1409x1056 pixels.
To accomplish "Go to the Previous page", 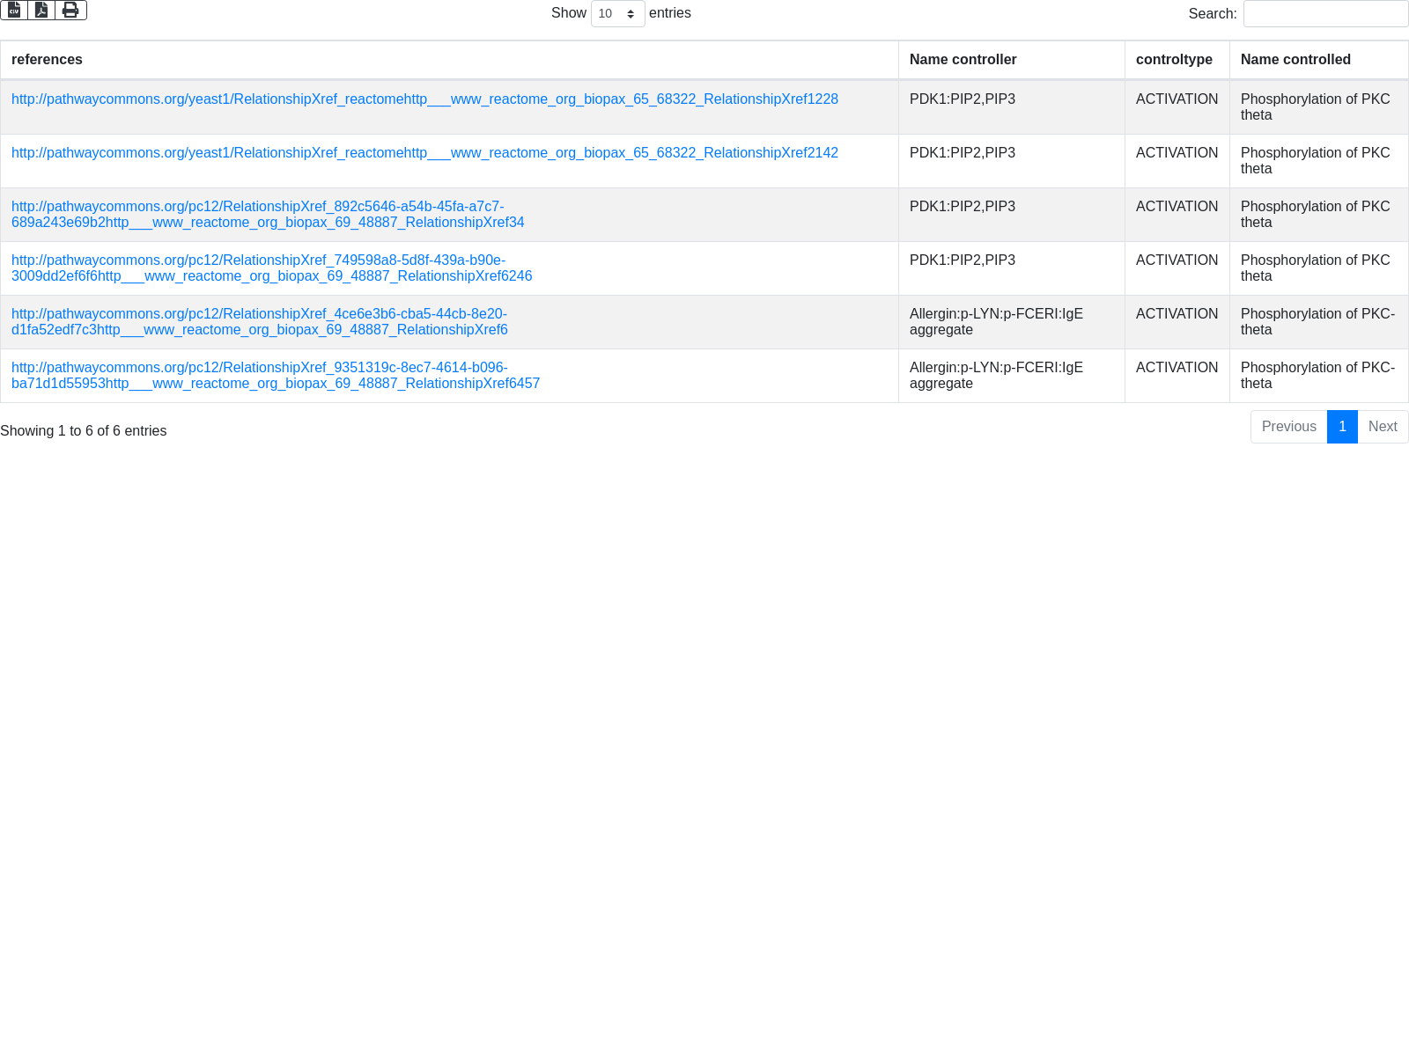I will pos(1288,427).
